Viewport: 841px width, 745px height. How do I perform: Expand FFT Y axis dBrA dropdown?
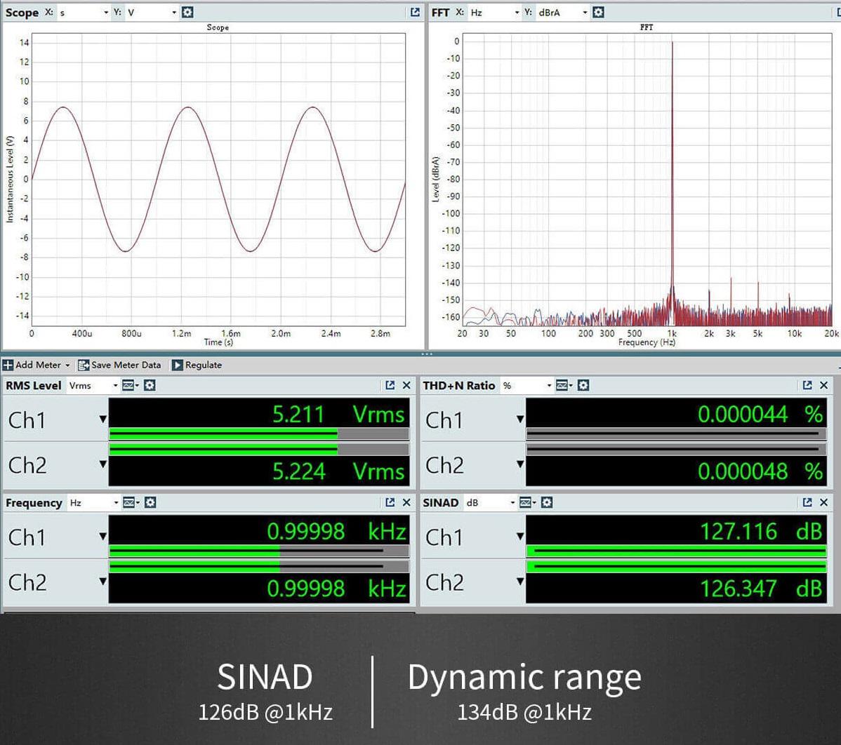click(584, 13)
